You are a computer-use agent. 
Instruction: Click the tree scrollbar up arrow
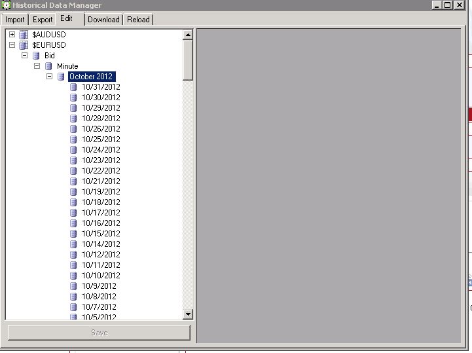point(188,35)
